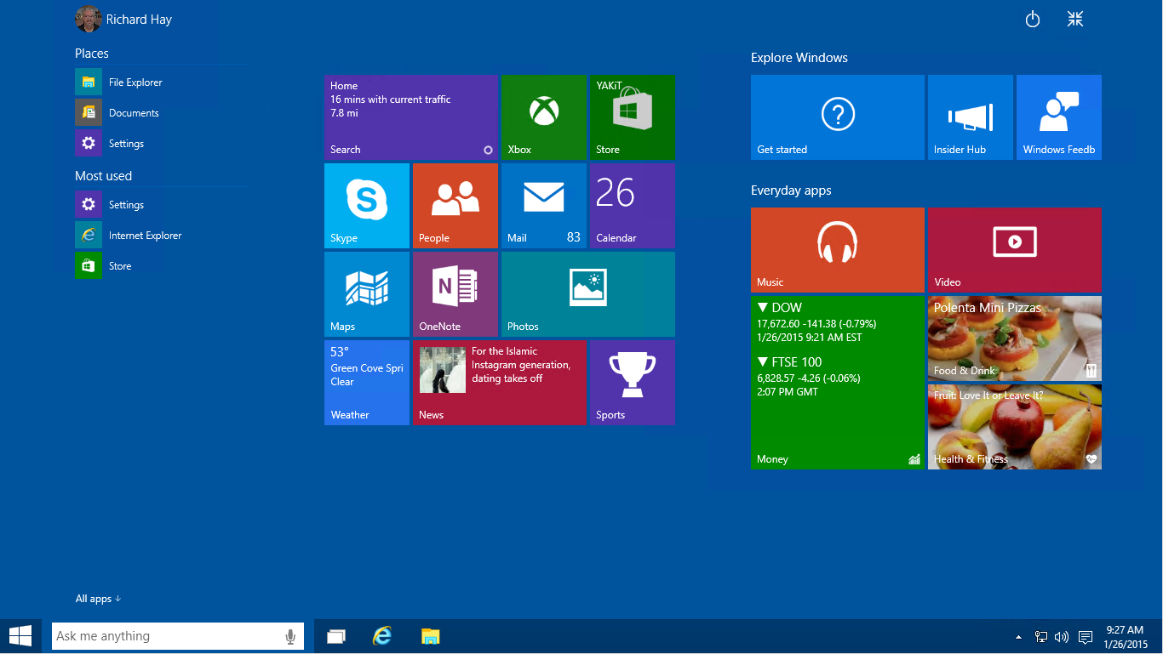Open the Money tile showing DOW stocks
Screen dimensions: 1163x654
[x=837, y=382]
